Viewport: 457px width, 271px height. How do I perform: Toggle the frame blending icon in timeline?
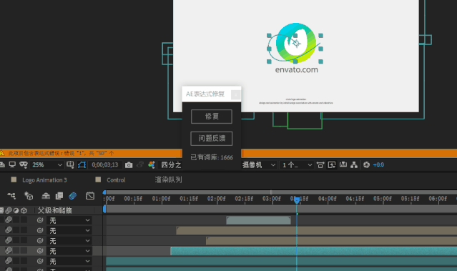coord(59,196)
